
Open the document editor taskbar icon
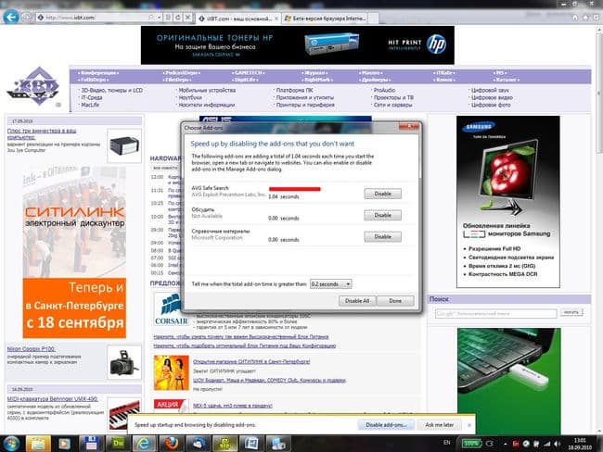[x=251, y=444]
